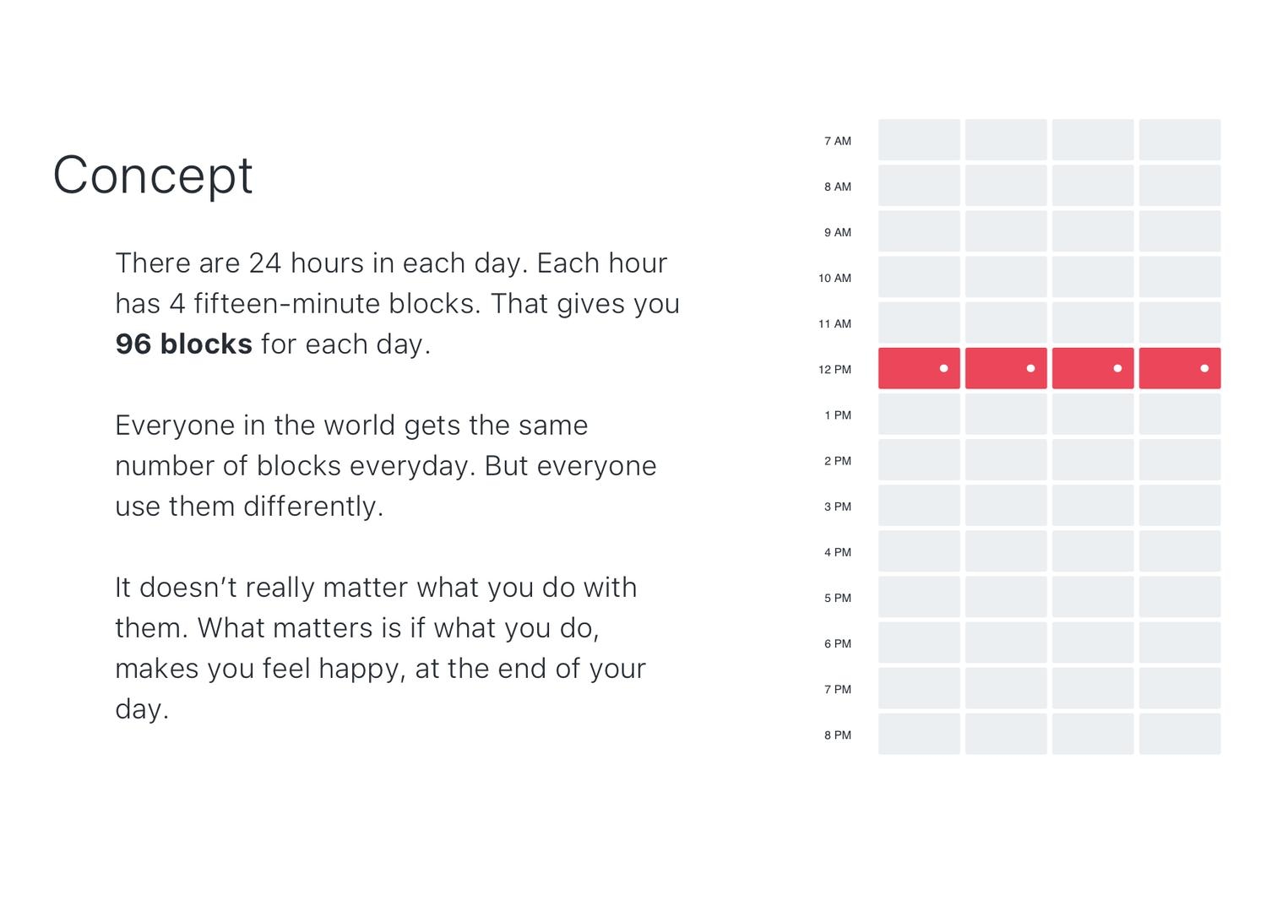Click the white dot in third 12 PM block
Viewport: 1266px width, 900px height.
tap(1117, 368)
